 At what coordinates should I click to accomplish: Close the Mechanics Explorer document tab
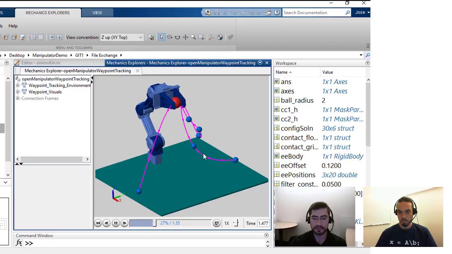(138, 71)
